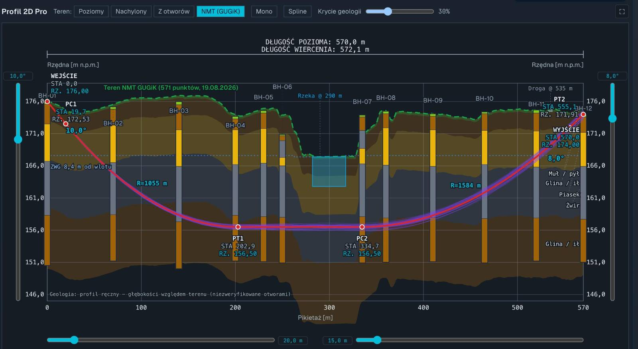Image resolution: width=638 pixels, height=349 pixels.
Task: Edit the 10,0° entry angle field
Action: coord(18,76)
